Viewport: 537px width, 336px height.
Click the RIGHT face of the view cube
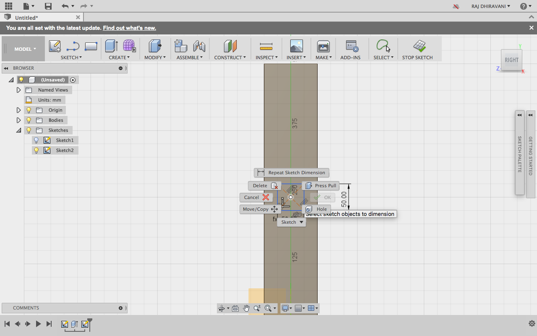pos(511,60)
